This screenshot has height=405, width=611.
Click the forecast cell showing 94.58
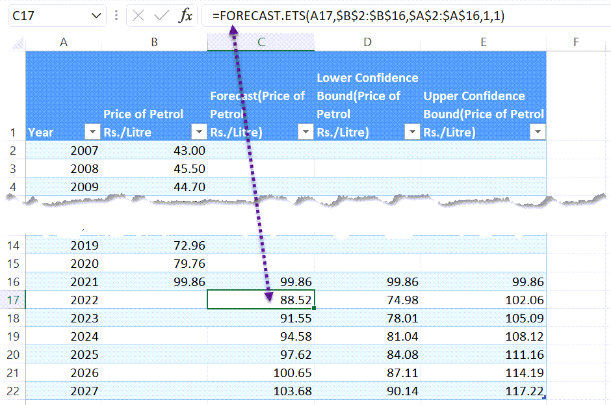[261, 336]
